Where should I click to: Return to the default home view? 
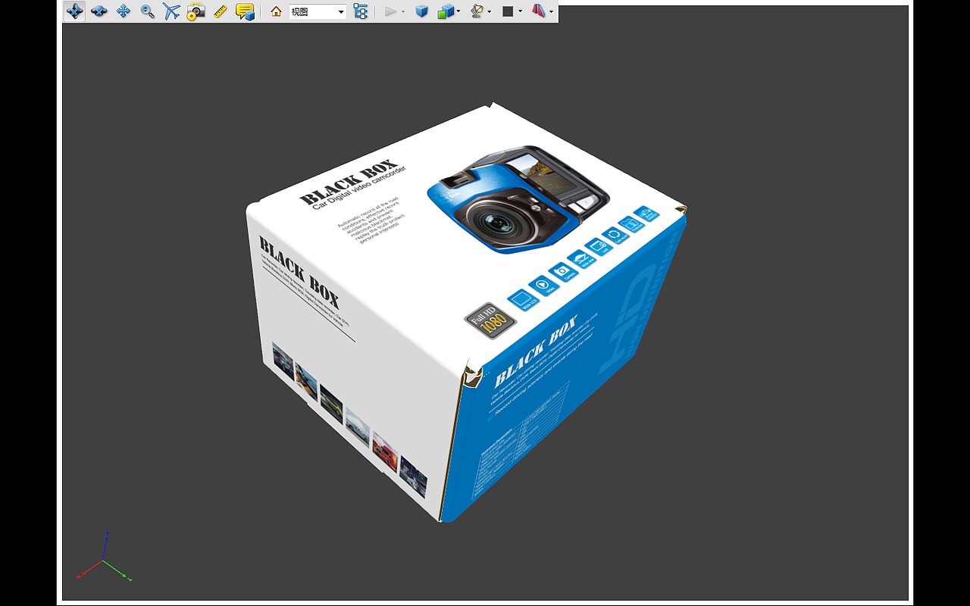click(x=276, y=11)
